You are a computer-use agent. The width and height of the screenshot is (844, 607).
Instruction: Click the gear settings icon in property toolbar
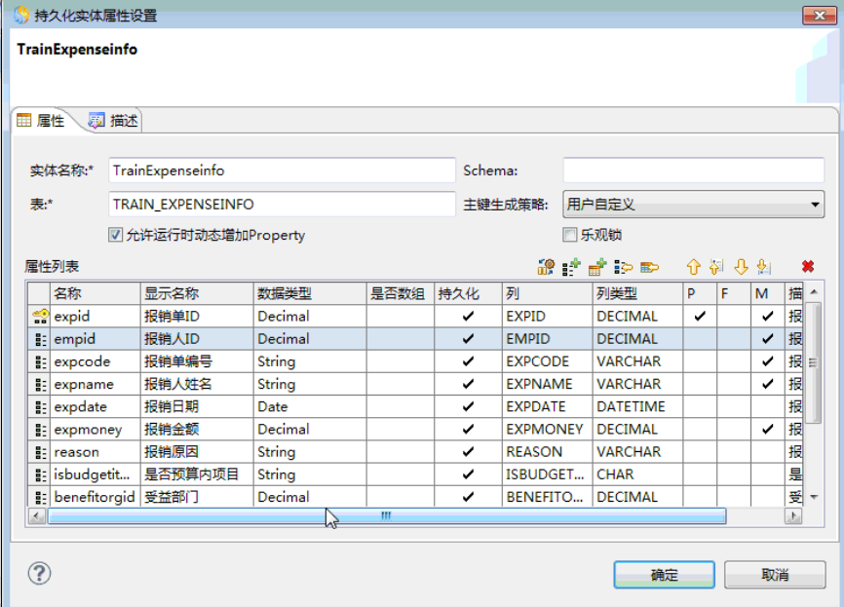click(x=546, y=266)
